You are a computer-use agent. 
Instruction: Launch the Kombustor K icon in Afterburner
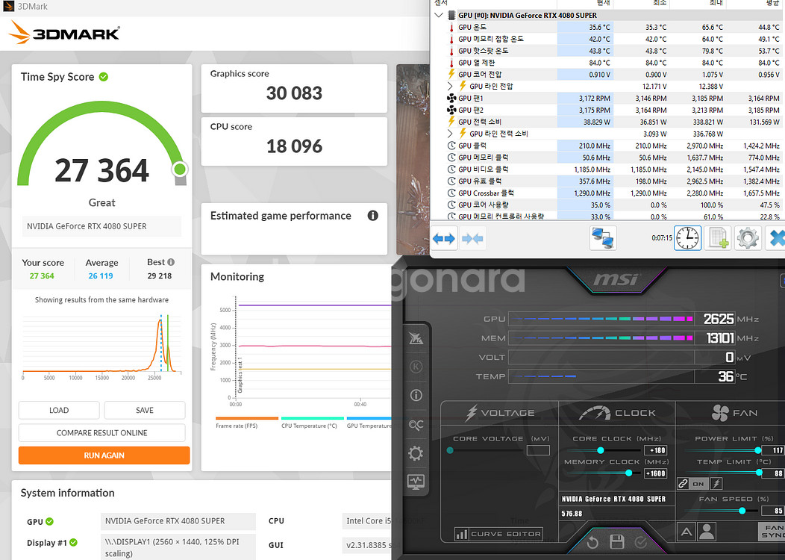(416, 367)
